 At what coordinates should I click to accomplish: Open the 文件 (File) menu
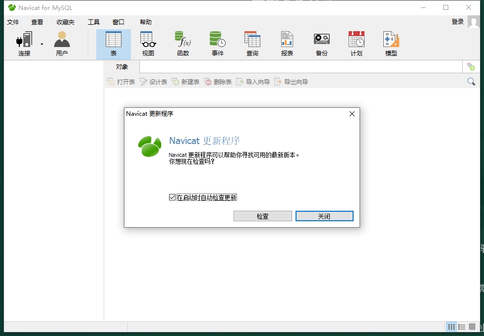coord(13,22)
